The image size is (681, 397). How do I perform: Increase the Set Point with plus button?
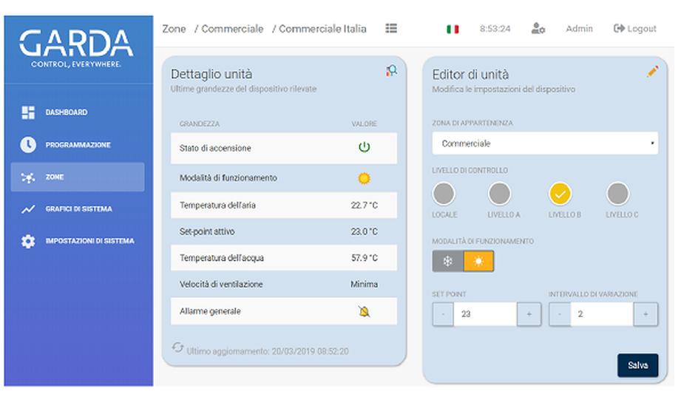[529, 314]
